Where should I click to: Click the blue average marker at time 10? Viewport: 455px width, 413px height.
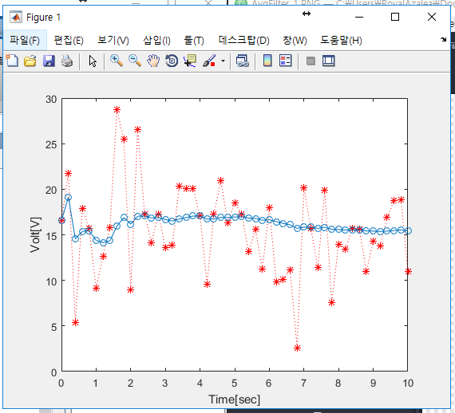408,231
